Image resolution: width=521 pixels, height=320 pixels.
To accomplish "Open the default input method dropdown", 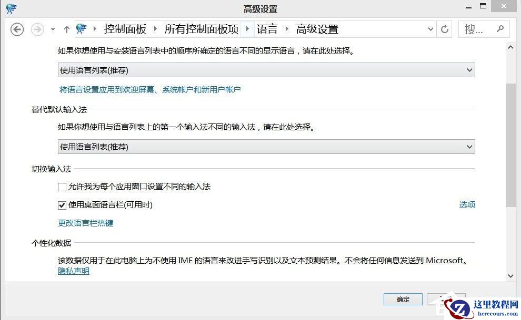I will point(469,147).
